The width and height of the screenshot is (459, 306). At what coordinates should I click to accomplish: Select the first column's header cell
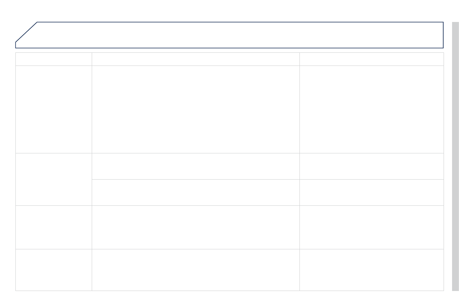[54, 59]
